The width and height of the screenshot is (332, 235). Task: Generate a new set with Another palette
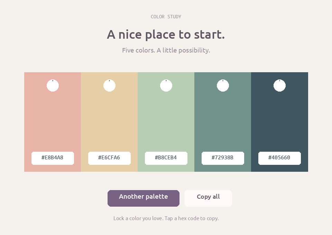click(144, 198)
